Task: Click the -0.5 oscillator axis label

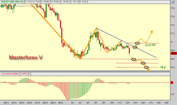Action: [172, 94]
